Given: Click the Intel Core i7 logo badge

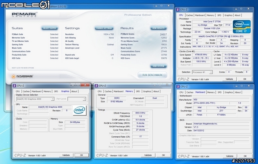Looking at the screenshot, I should point(242,27).
